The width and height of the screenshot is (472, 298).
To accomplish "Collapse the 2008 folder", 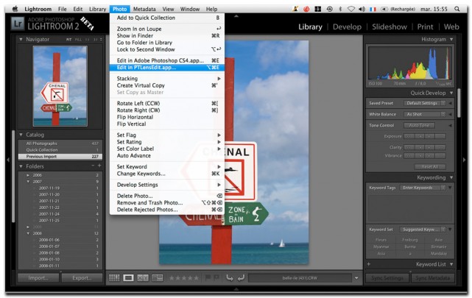I will pyautogui.click(x=28, y=233).
